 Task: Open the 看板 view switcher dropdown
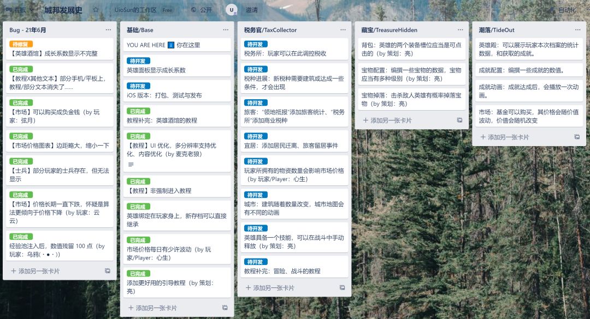[19, 10]
